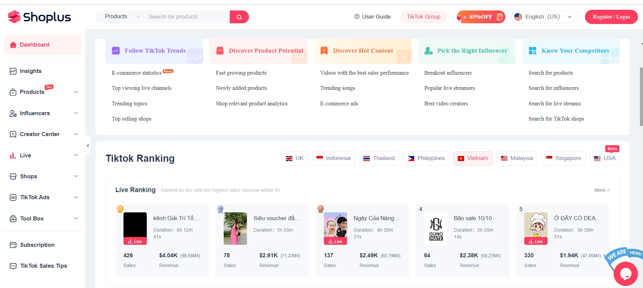Expand the Creator Center sidebar chevron

pyautogui.click(x=76, y=134)
